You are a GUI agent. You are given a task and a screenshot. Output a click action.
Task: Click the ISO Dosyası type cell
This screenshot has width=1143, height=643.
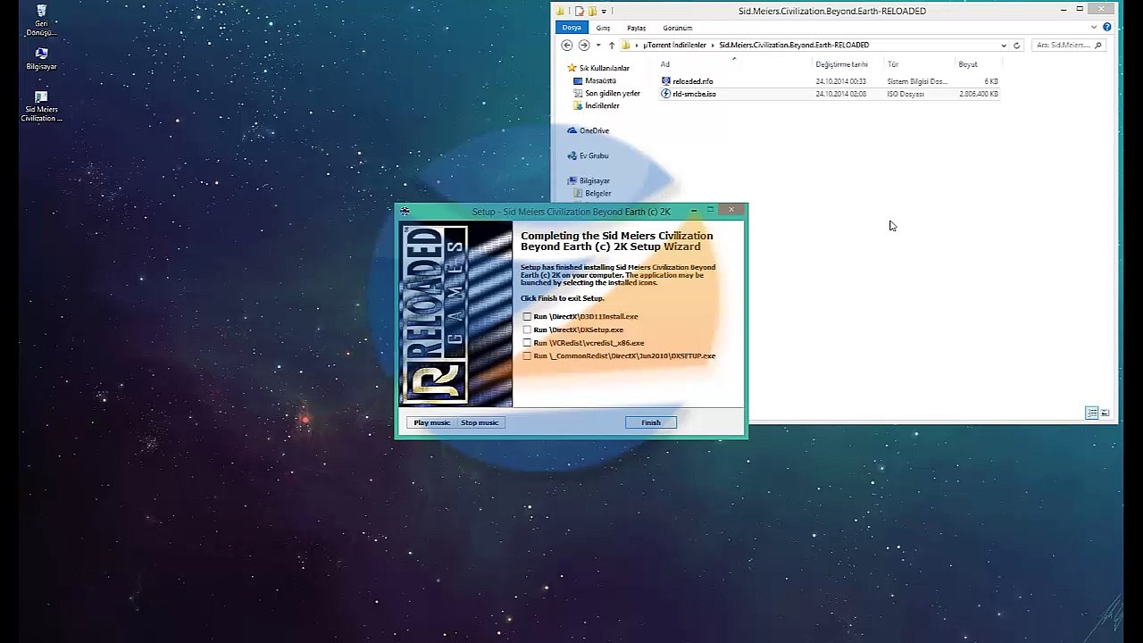tap(905, 94)
